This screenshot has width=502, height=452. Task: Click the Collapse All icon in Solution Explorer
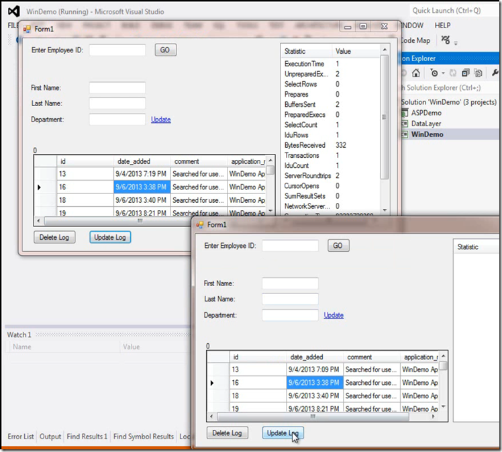(466, 73)
